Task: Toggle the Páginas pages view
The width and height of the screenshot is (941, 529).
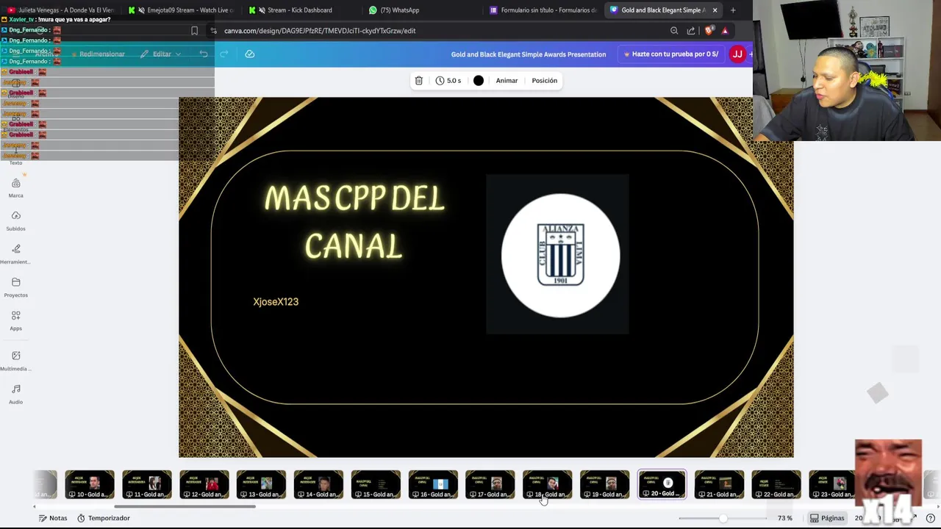Action: [x=827, y=519]
